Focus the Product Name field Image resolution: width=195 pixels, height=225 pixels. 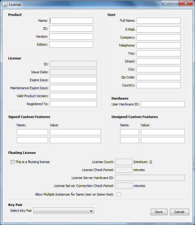coord(71,21)
